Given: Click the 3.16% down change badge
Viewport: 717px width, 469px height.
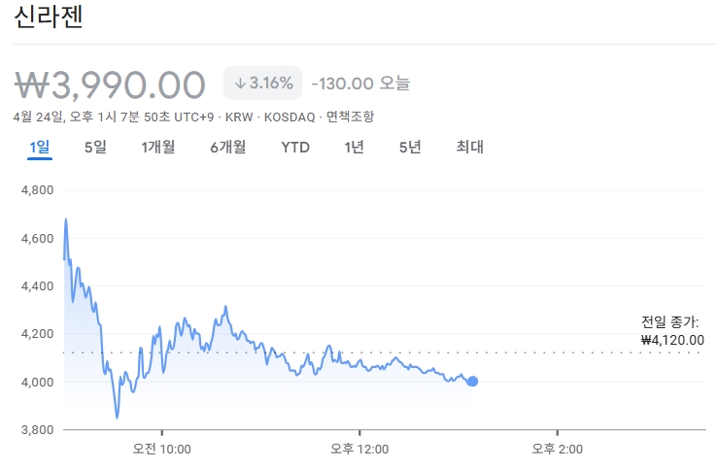Looking at the screenshot, I should coord(263,84).
